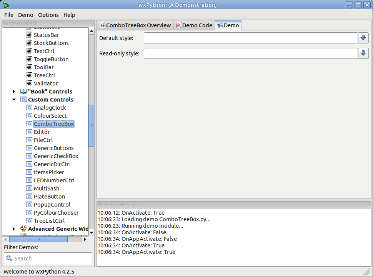Expand the Advanced Generic Widgets node
The image size is (373, 277).
pyautogui.click(x=14, y=229)
